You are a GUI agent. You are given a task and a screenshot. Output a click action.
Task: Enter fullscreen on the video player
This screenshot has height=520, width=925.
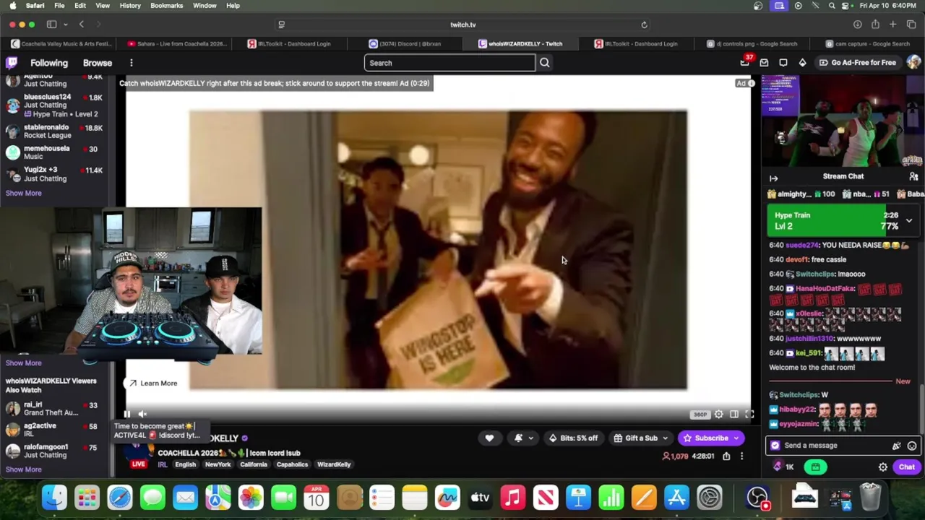point(749,414)
